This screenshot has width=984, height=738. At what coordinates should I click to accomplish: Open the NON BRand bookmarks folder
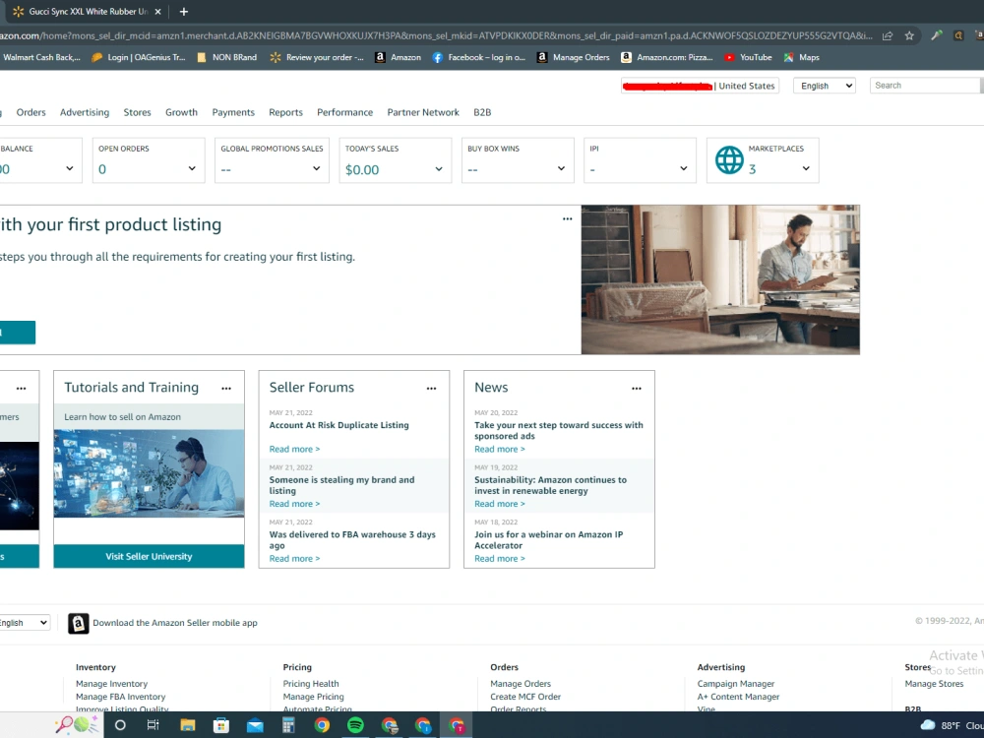click(x=227, y=57)
